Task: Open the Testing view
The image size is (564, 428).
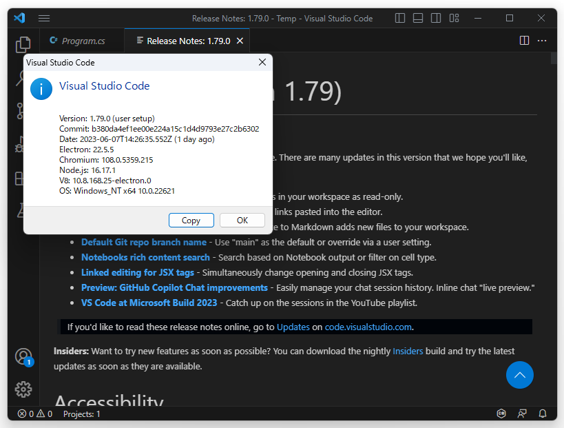Action: (x=23, y=210)
